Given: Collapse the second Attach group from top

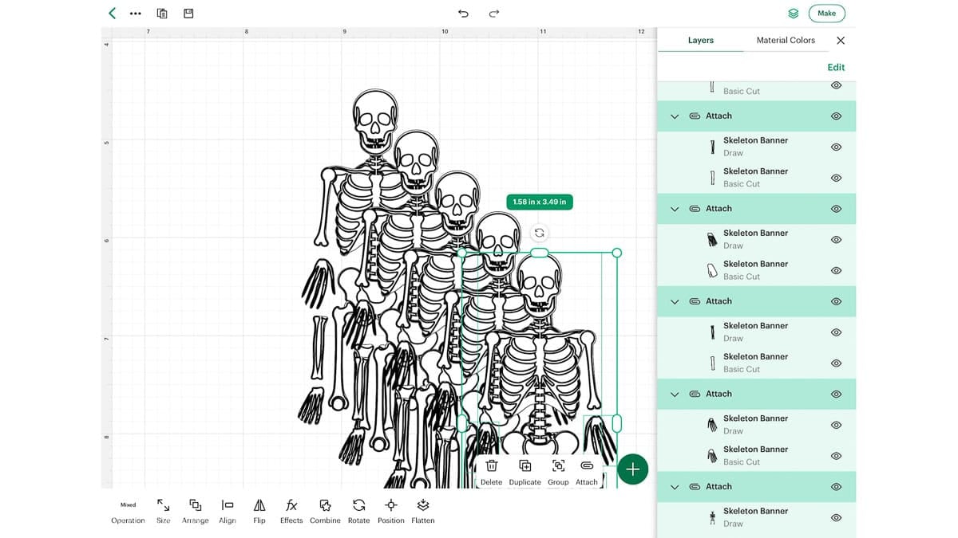Looking at the screenshot, I should click(x=675, y=209).
